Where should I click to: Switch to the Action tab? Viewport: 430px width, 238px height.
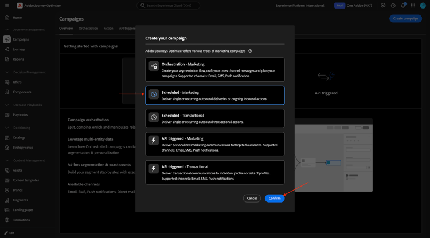tap(108, 29)
